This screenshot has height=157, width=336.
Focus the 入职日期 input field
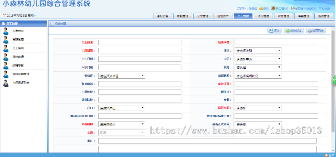coord(140,67)
